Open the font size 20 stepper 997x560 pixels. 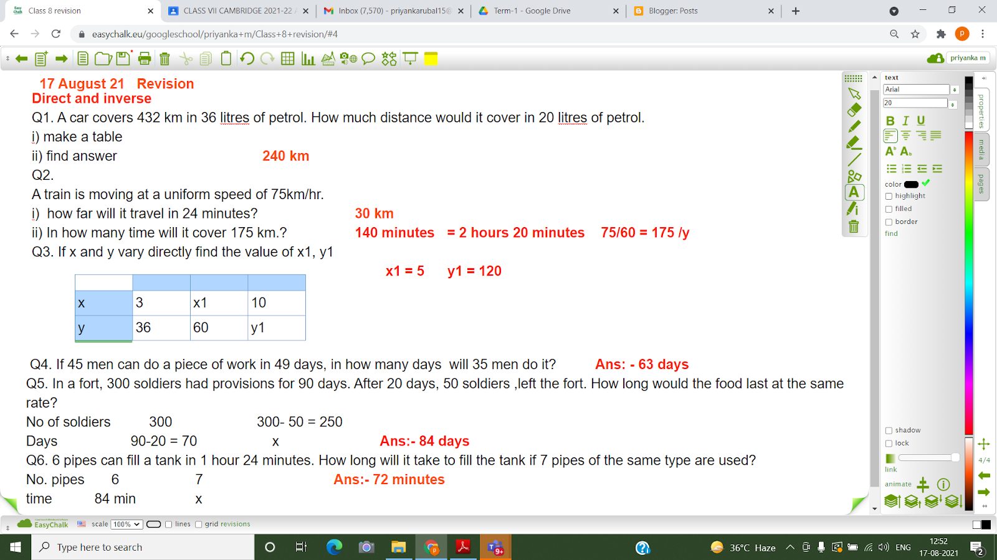click(x=952, y=103)
